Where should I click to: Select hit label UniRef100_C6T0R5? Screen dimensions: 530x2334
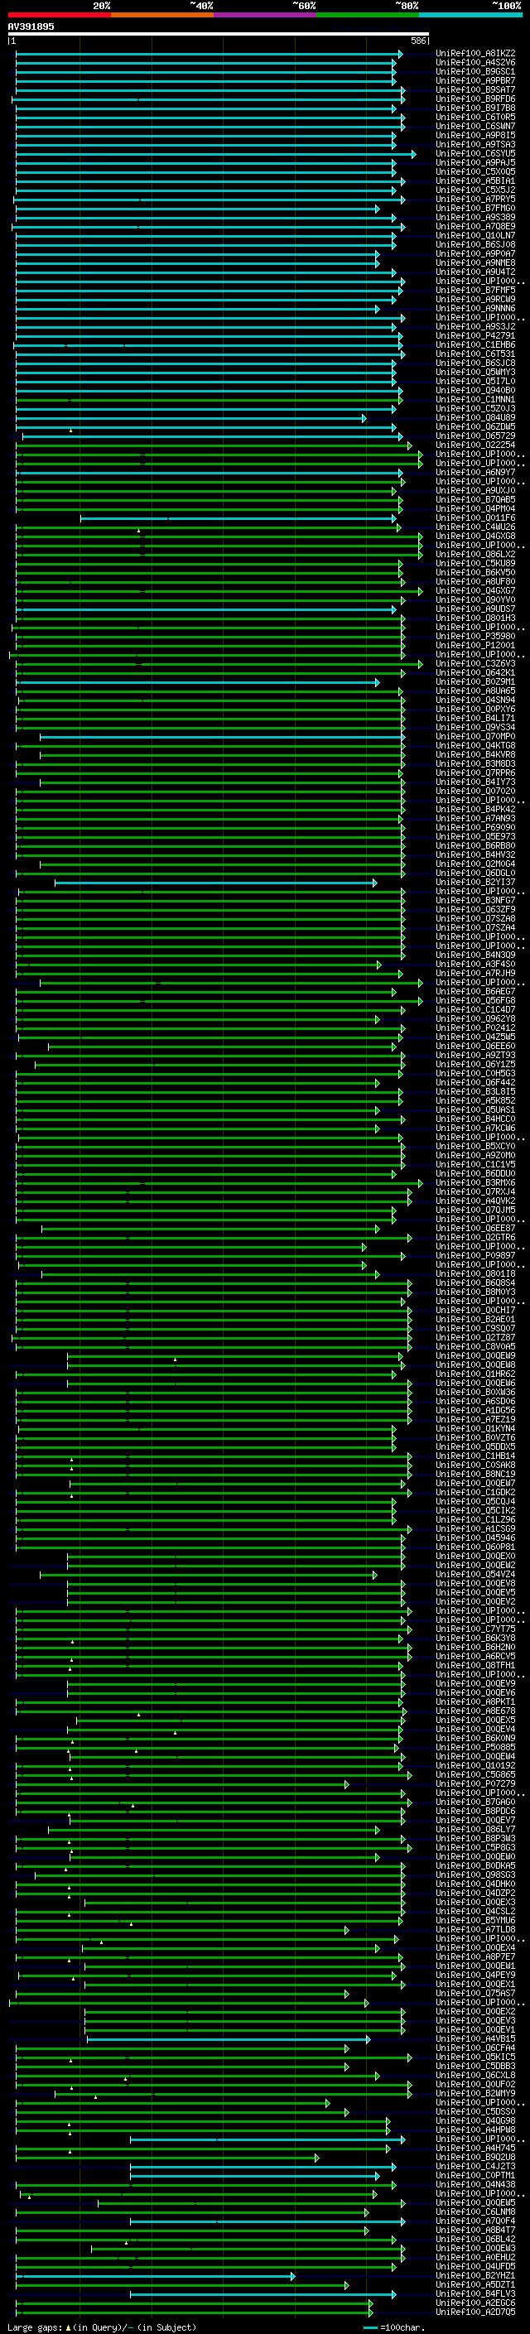coord(475,117)
